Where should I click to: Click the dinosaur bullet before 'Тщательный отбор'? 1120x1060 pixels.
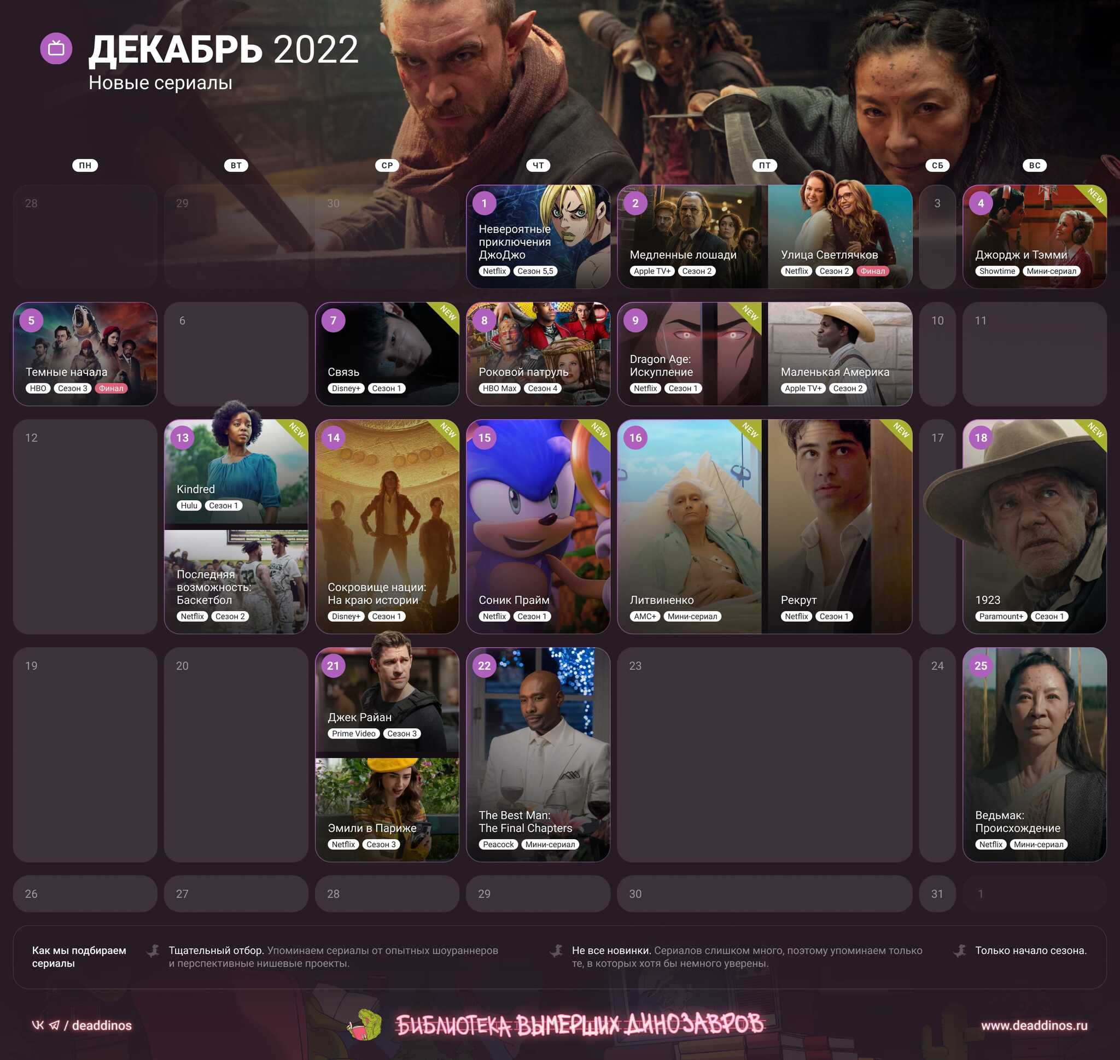tap(153, 951)
